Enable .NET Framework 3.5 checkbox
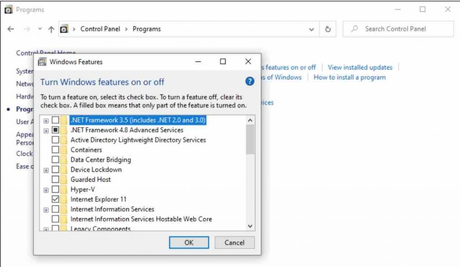Viewport: 460px width, 267px height. coord(56,120)
